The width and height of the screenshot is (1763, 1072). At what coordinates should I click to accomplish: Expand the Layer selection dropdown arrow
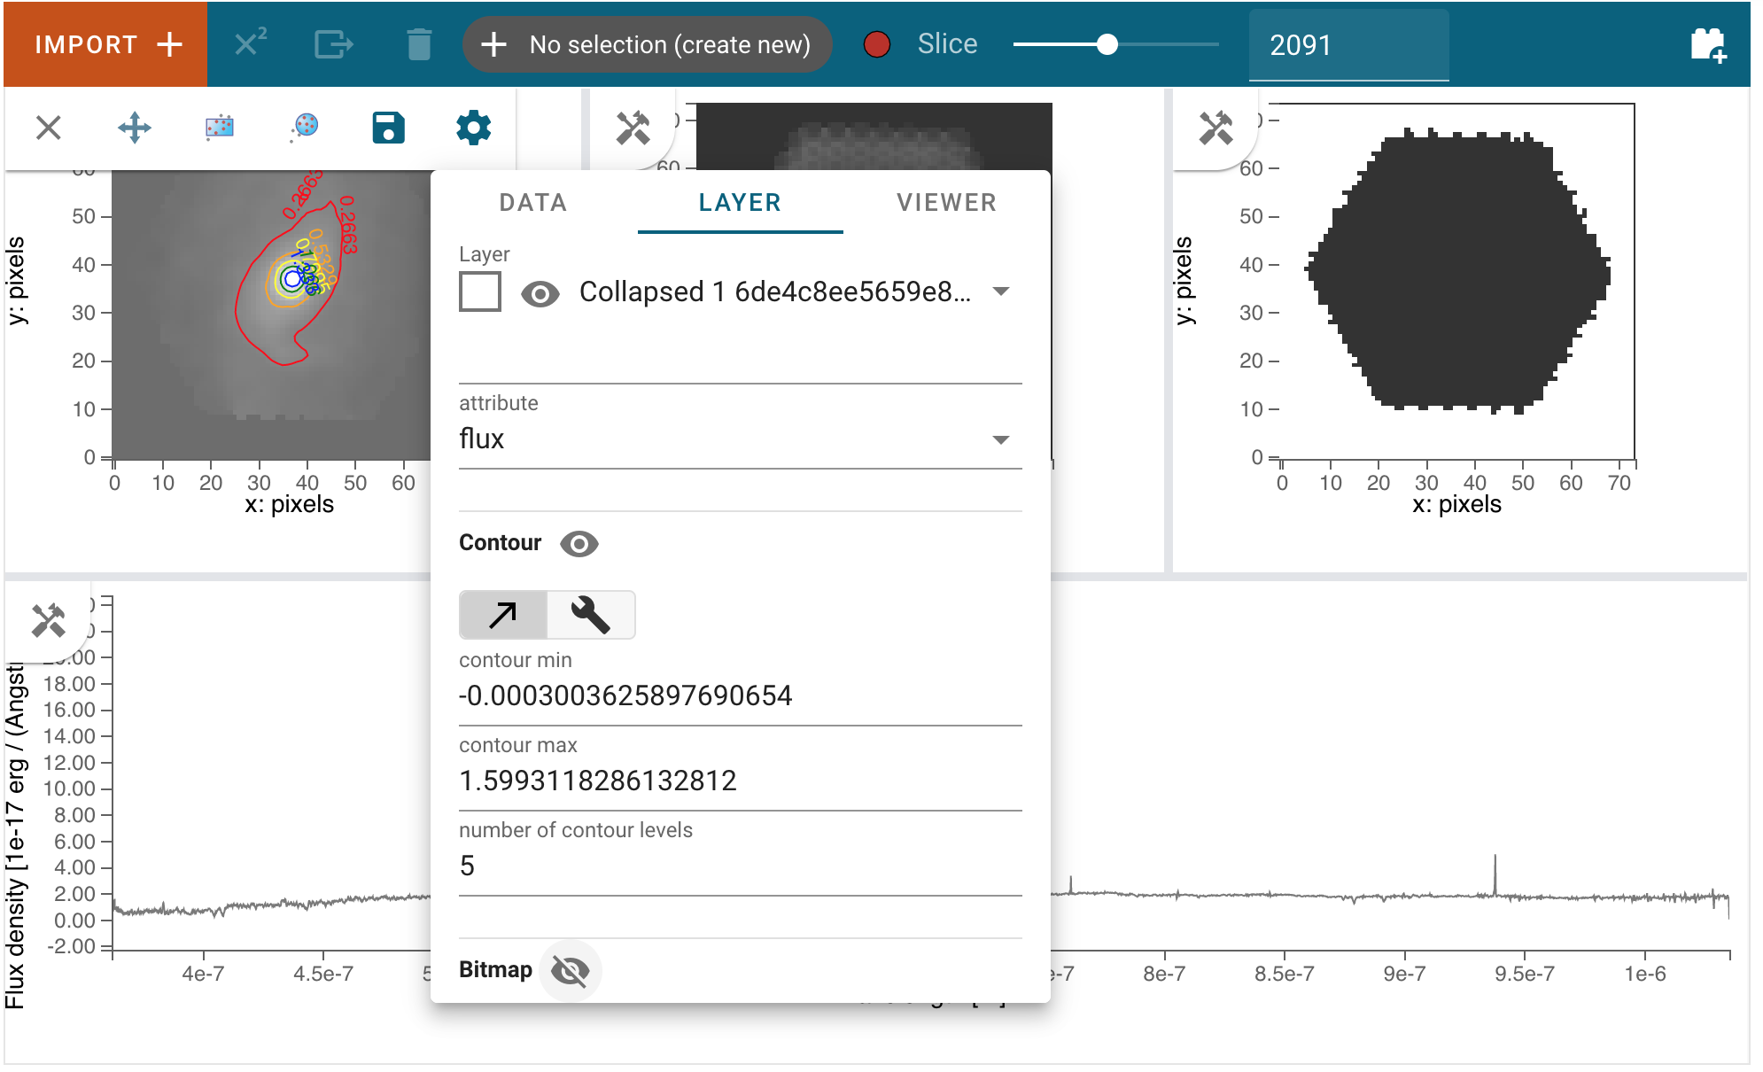1001,291
